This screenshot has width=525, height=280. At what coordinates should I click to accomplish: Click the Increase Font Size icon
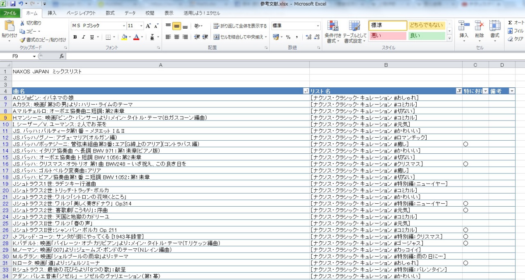[148, 26]
